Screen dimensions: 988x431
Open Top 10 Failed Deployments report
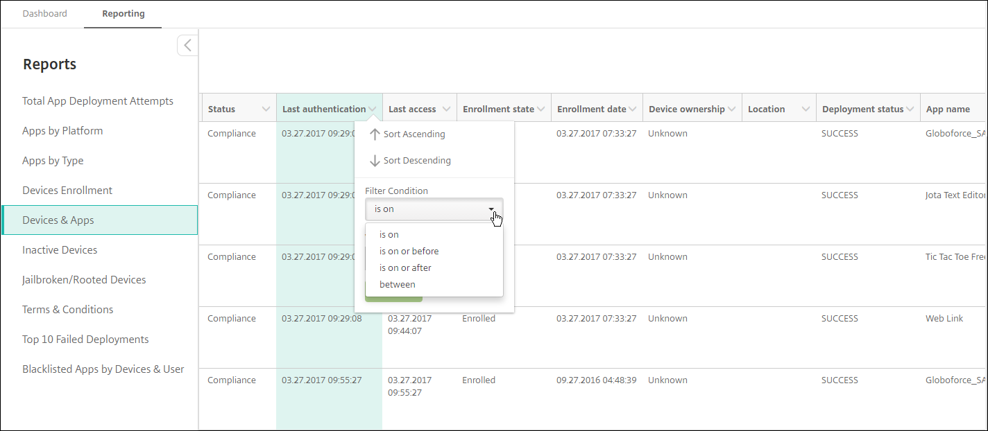point(85,340)
